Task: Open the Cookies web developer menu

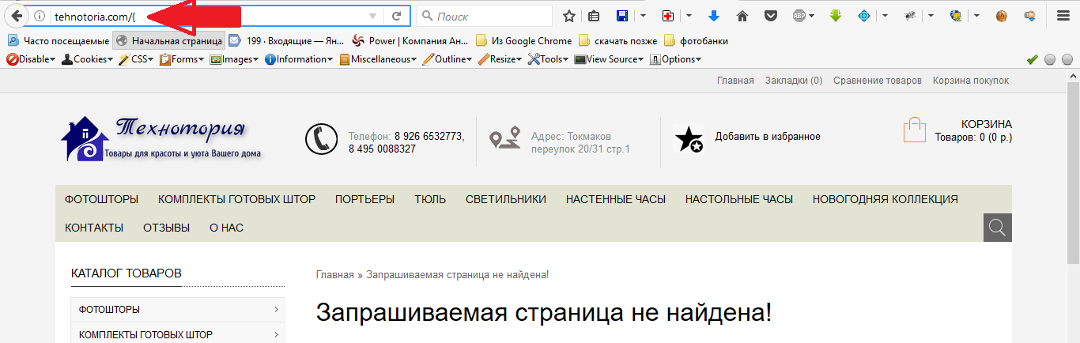Action: pyautogui.click(x=89, y=59)
